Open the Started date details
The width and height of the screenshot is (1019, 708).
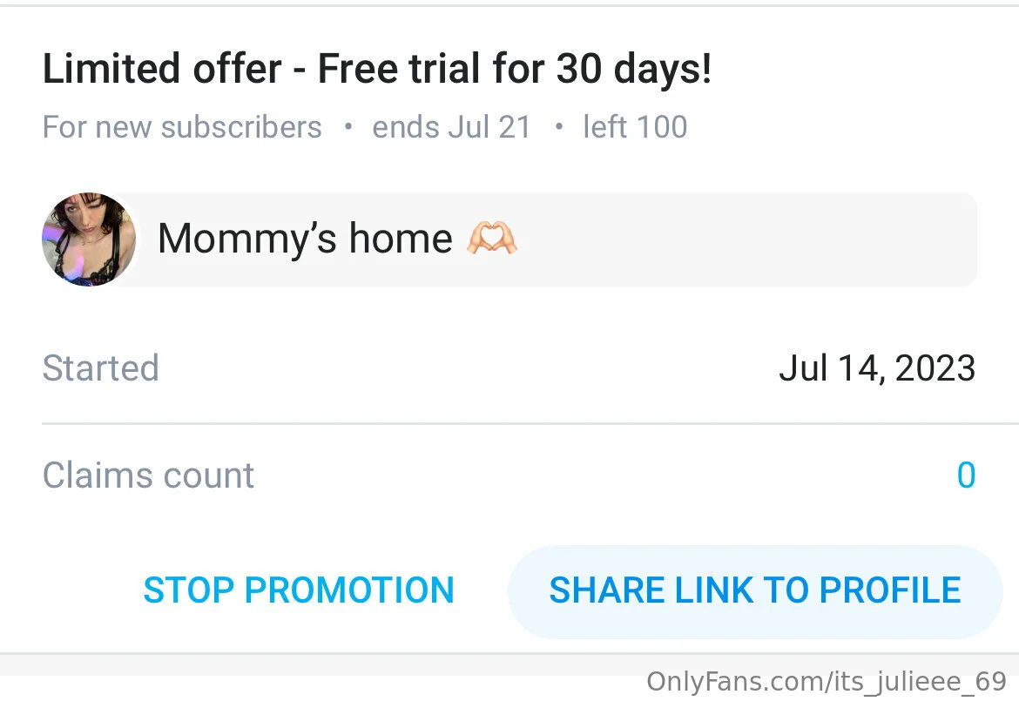[x=100, y=368]
